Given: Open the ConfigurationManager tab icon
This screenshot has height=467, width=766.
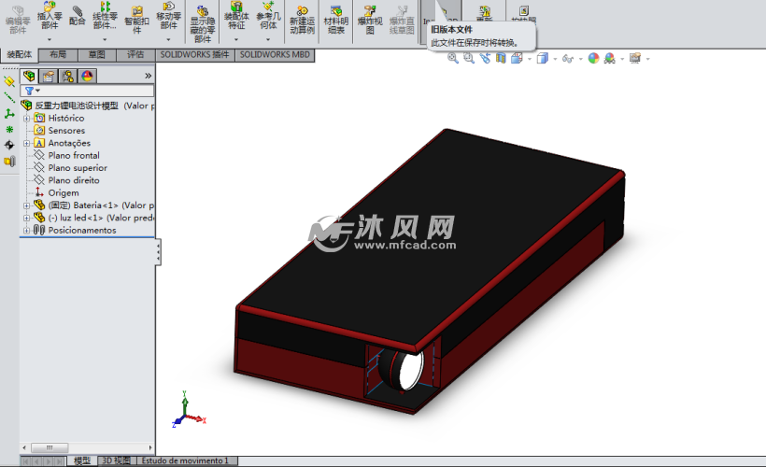Looking at the screenshot, I should 68,76.
